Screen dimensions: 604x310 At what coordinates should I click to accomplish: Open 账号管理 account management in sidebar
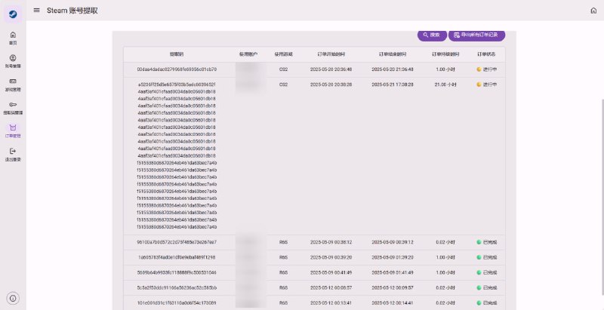click(x=13, y=60)
